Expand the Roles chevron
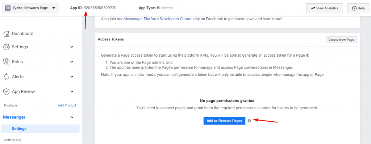The height and width of the screenshot is (144, 371). point(72,62)
